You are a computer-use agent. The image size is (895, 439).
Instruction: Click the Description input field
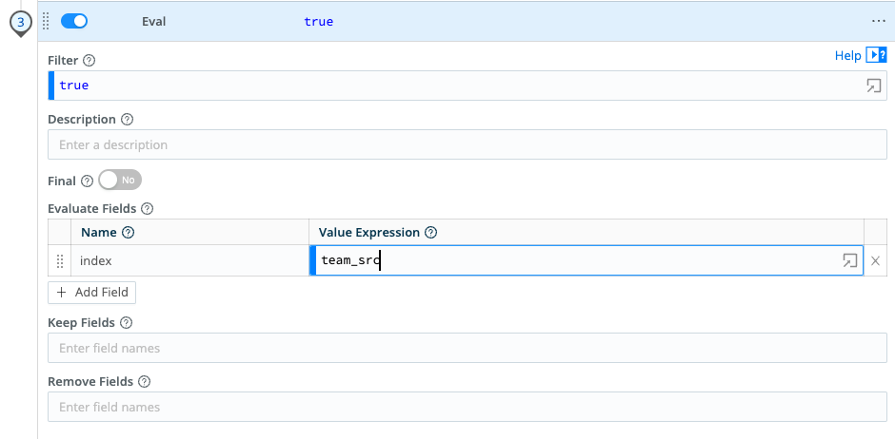[x=467, y=144]
